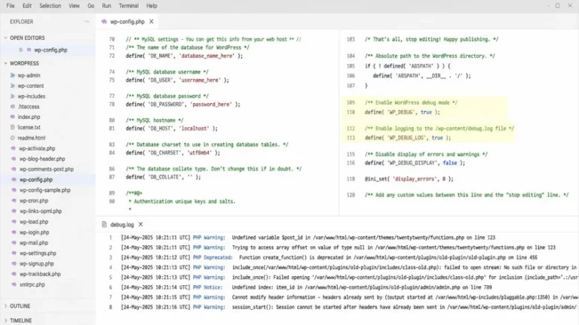
Task: Open license.txt from the file tree
Action: pos(29,127)
